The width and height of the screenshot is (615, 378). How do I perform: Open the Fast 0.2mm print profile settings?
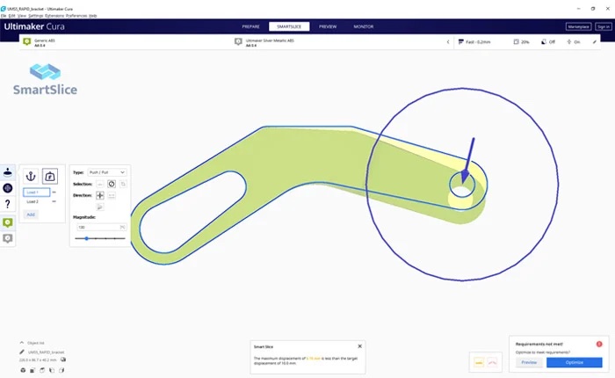tap(474, 42)
